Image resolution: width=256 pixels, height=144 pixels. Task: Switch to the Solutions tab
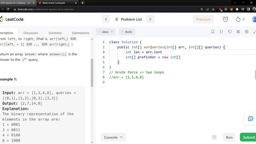(x=55, y=33)
